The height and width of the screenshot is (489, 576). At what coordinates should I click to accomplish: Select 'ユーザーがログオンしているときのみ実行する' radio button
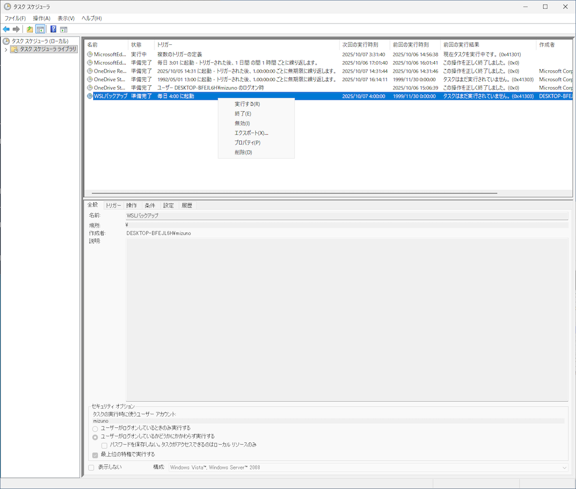pos(95,429)
